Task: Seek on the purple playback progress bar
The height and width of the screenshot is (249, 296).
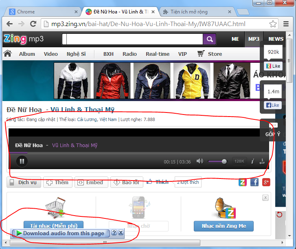Action: tap(139, 153)
